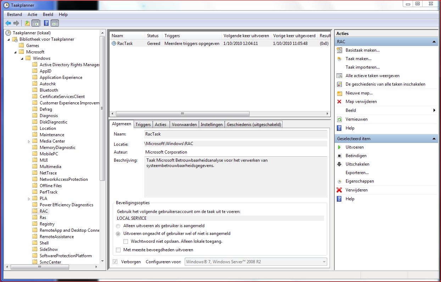Viewport: 441px width, 282px height.
Task: Click the green Vernieuwen icon
Action: (339, 119)
